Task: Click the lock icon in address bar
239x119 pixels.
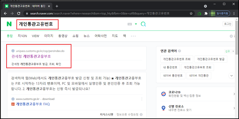Action: [x=27, y=13]
